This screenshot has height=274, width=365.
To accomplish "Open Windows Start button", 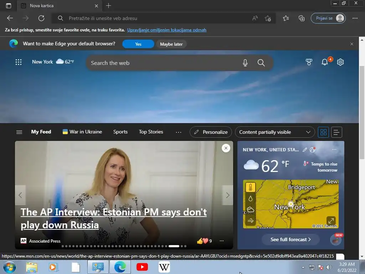I will click(x=9, y=267).
